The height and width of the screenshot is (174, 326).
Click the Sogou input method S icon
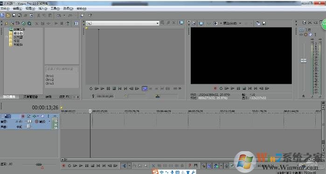coord(155,172)
